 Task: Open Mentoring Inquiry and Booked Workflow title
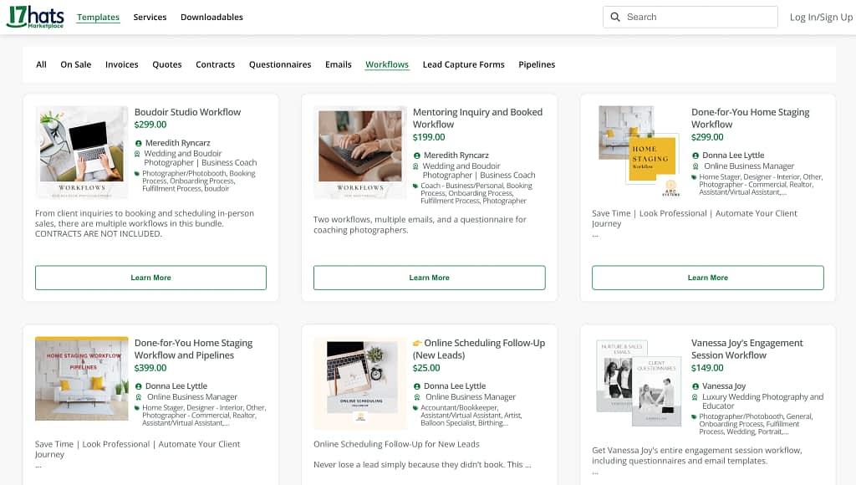477,118
